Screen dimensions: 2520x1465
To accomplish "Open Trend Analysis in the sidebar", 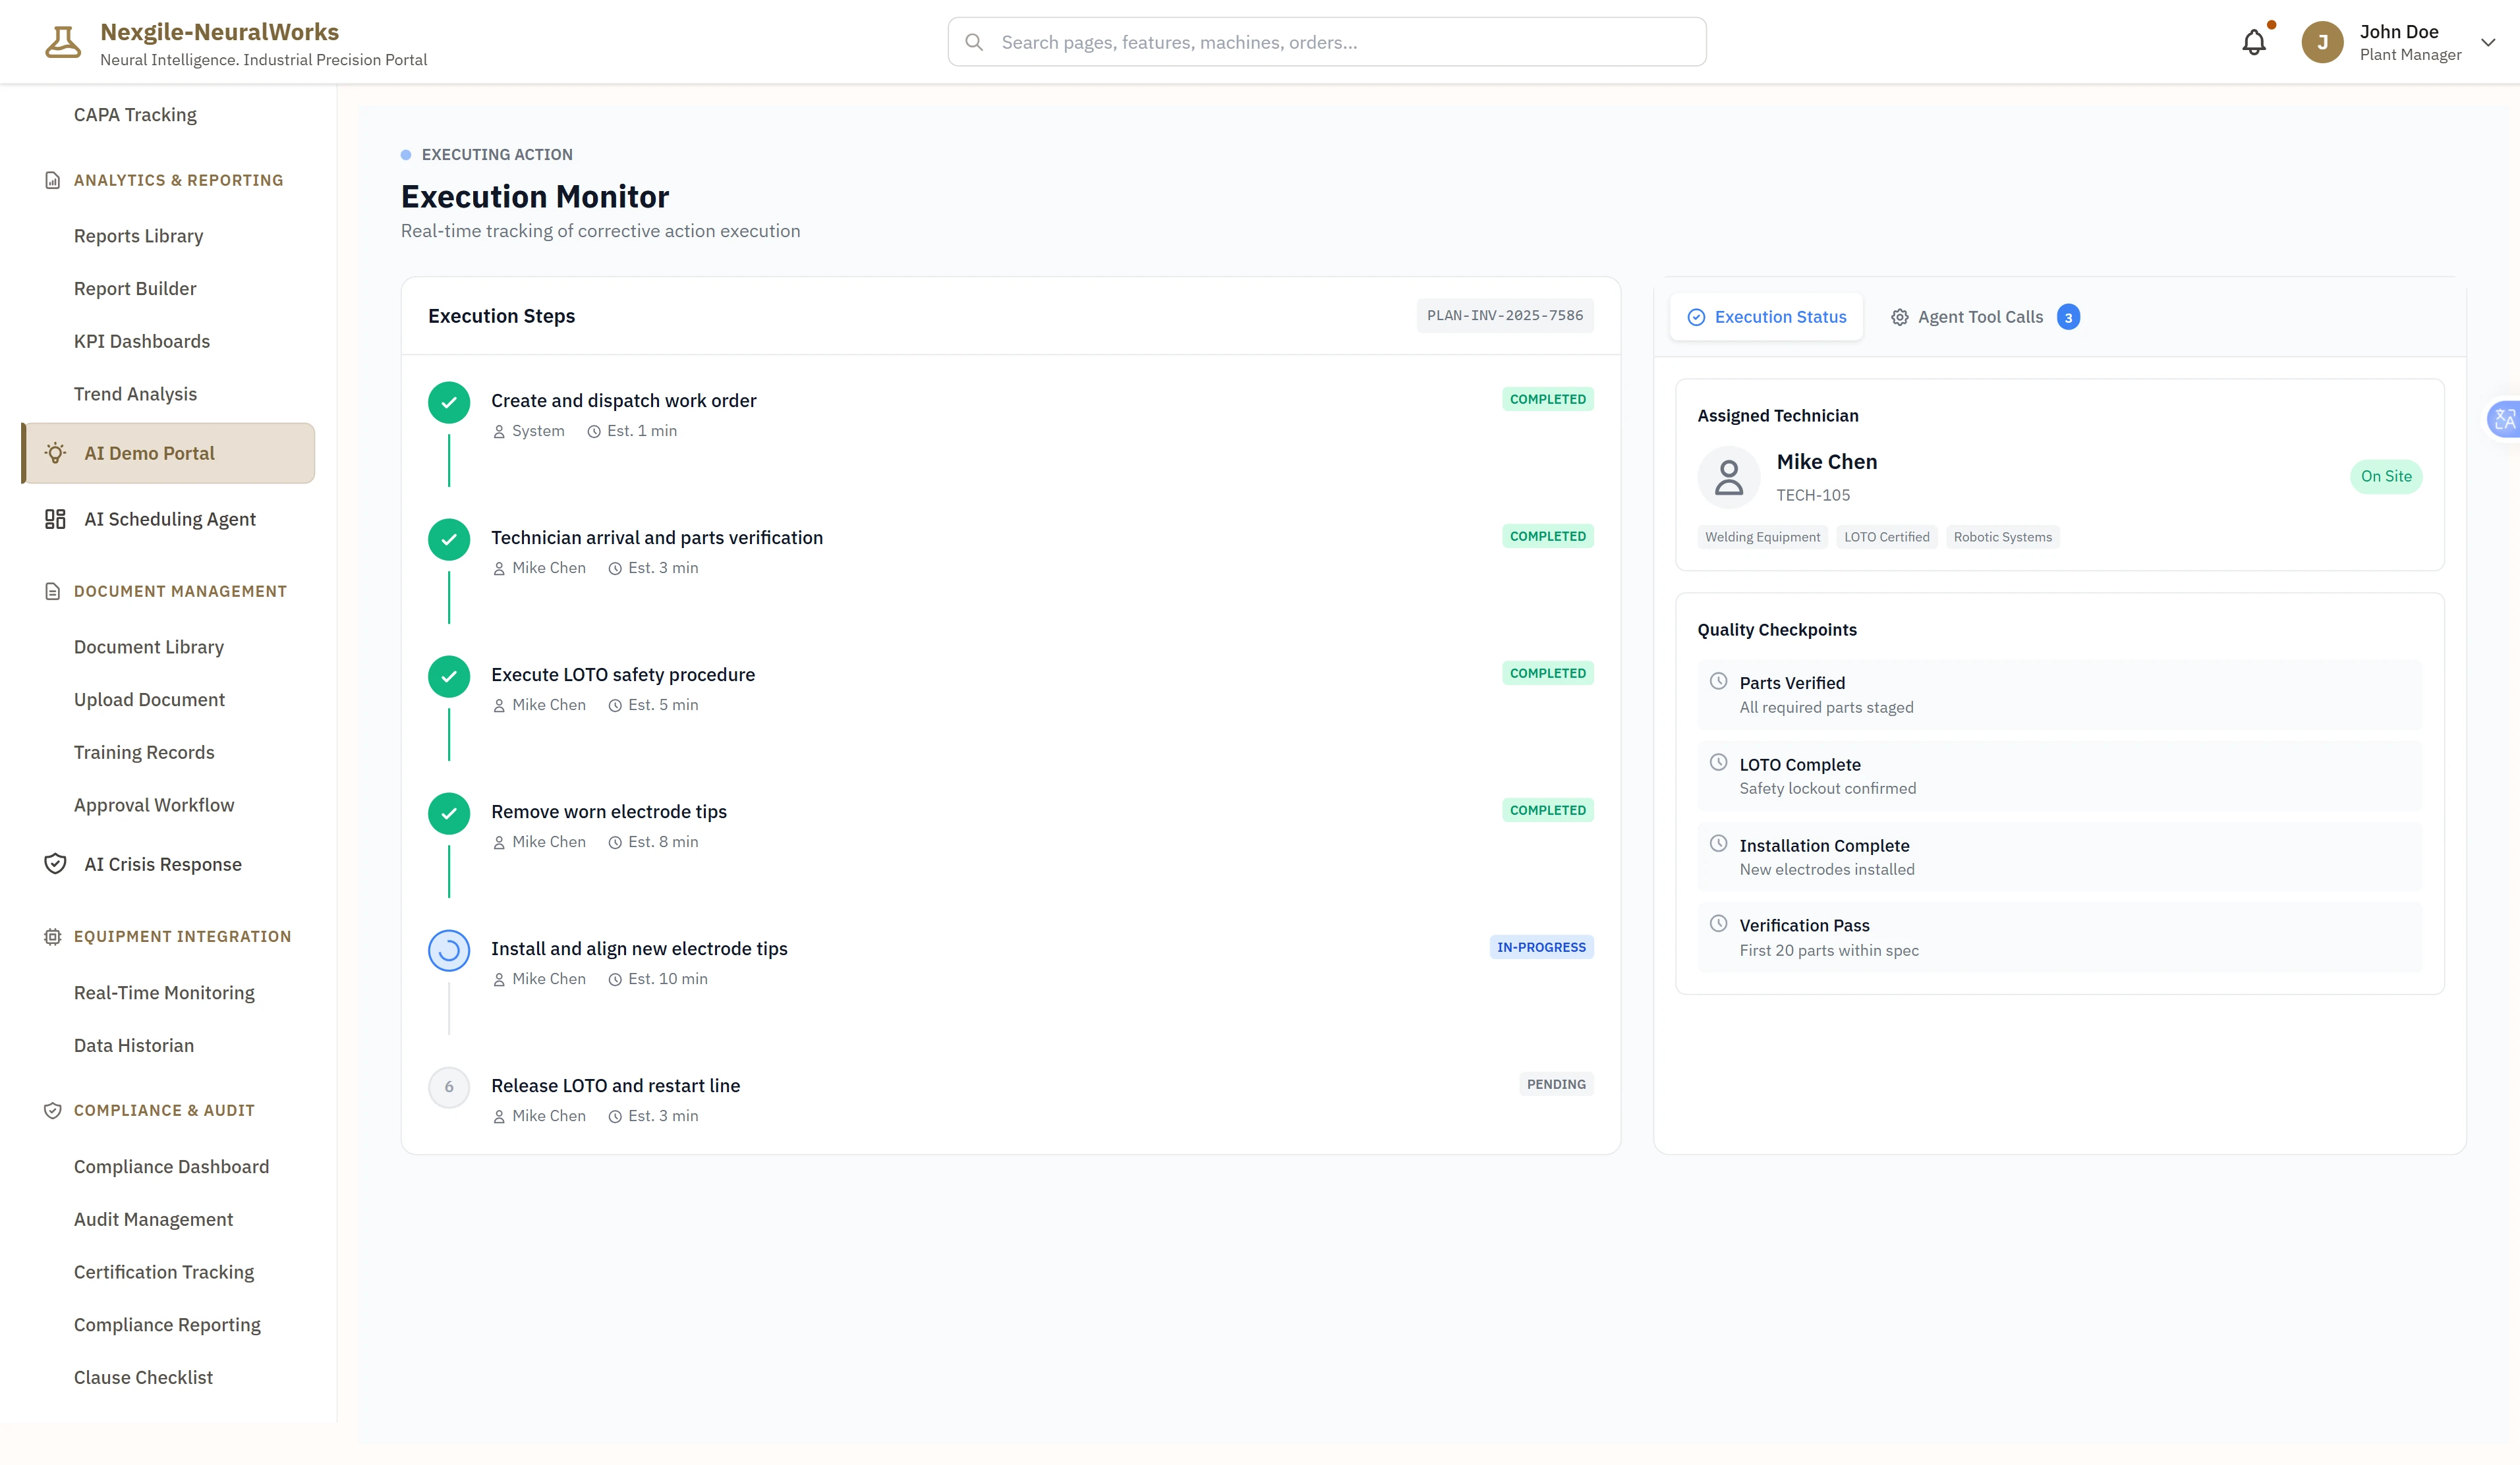I will (135, 394).
